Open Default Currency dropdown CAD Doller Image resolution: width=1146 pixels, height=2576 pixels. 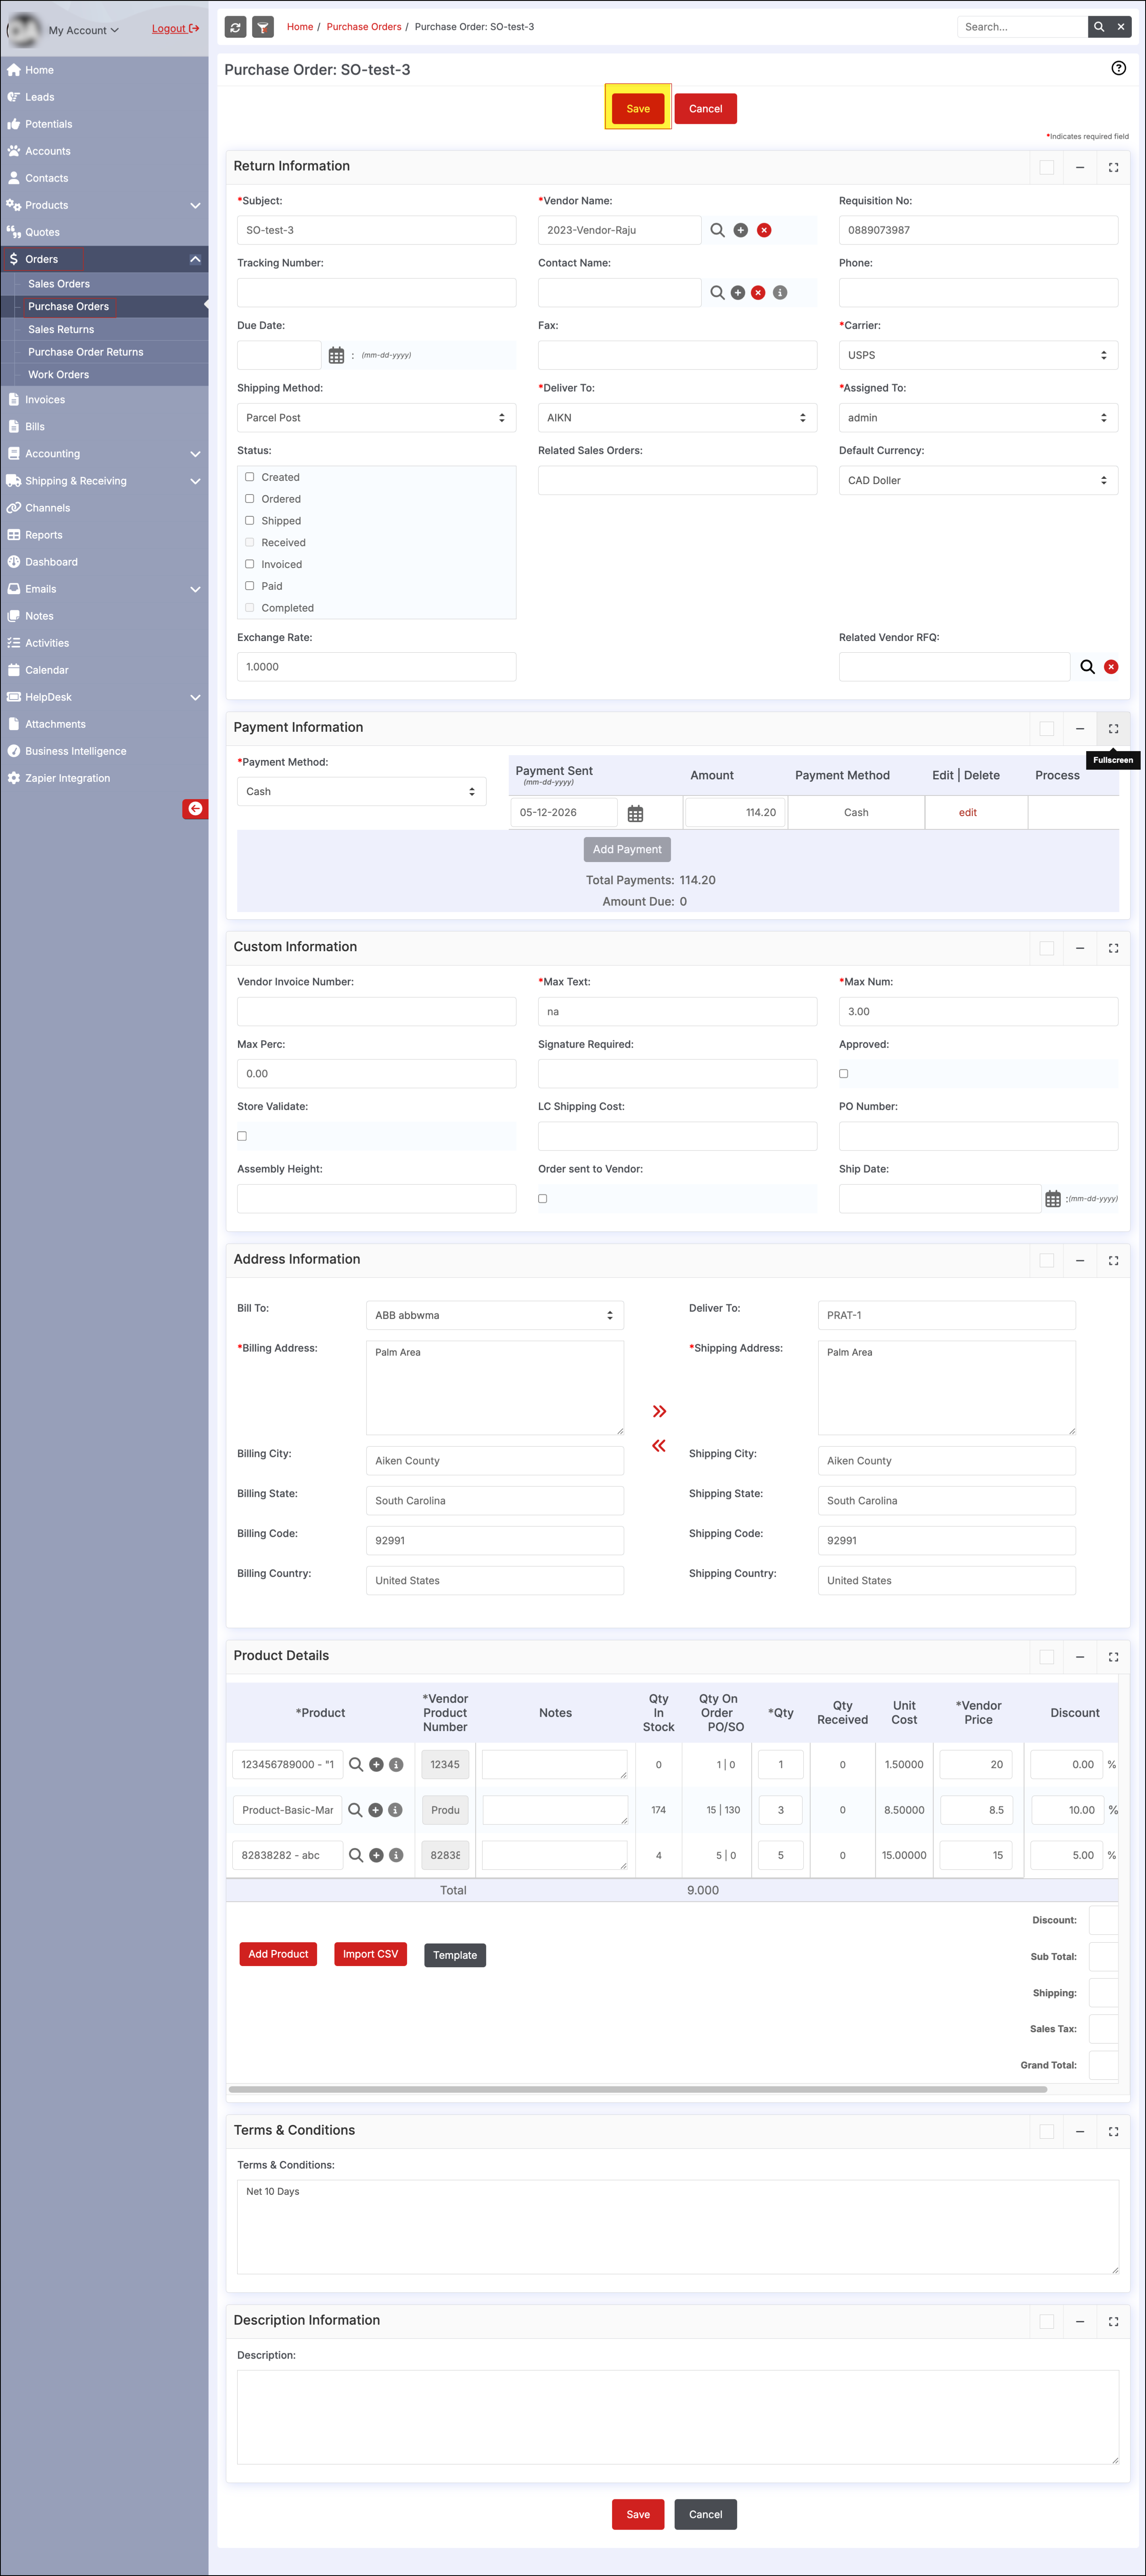click(978, 480)
